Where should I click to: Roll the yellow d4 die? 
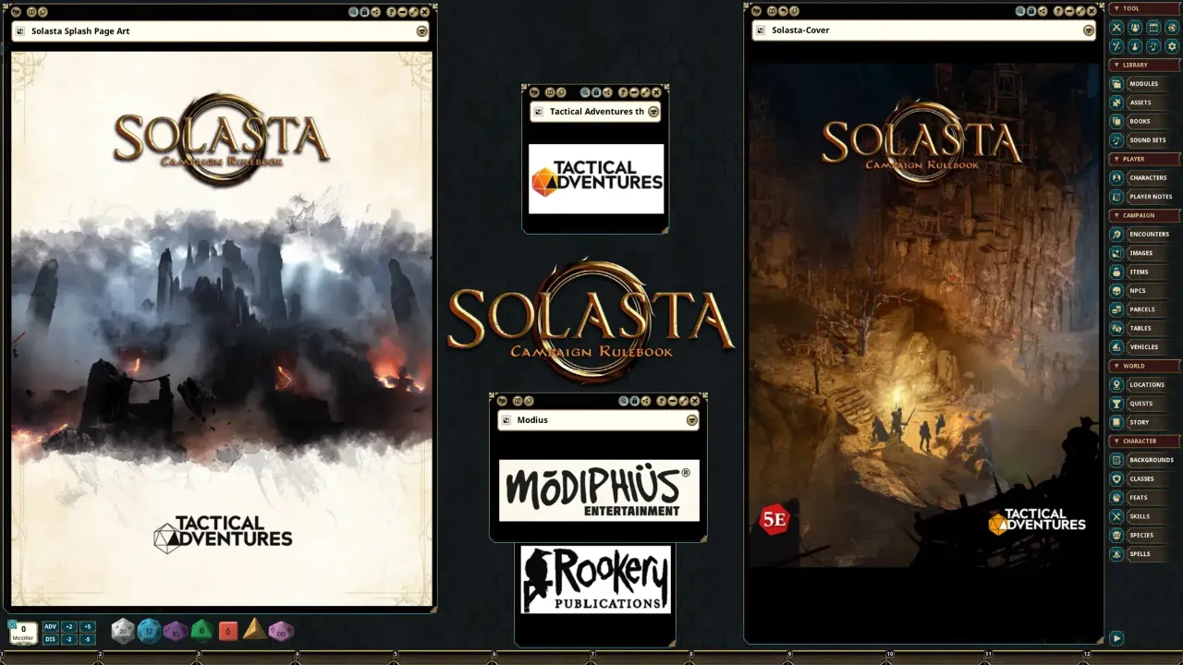(x=255, y=629)
